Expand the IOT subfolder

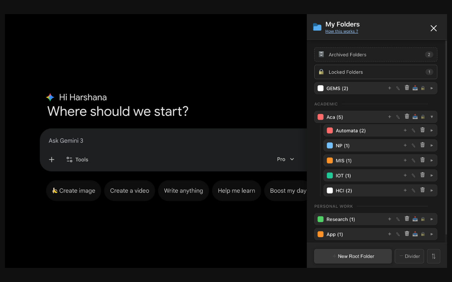coord(432,175)
